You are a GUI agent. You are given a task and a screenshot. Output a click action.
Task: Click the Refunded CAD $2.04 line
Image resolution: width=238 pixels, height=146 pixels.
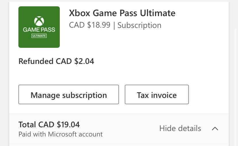pyautogui.click(x=56, y=61)
